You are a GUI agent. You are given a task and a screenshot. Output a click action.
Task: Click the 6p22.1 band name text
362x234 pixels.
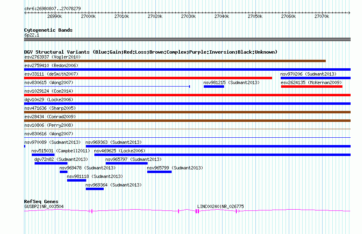coord(32,35)
